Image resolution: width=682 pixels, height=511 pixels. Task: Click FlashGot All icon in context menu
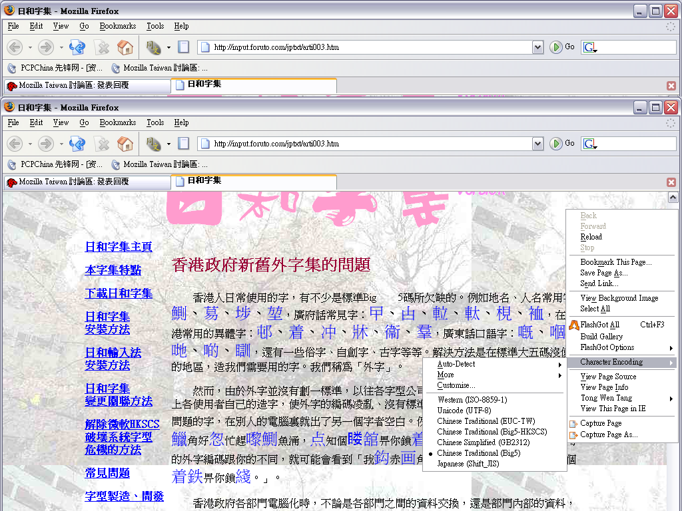point(573,325)
